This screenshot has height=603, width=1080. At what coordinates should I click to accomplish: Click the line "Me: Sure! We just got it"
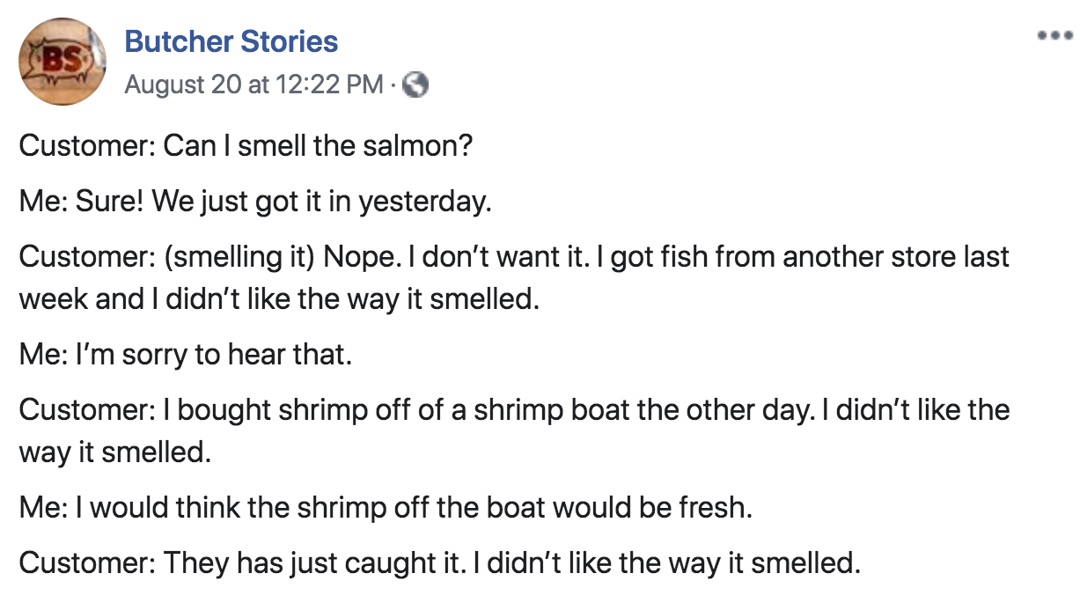tap(255, 202)
